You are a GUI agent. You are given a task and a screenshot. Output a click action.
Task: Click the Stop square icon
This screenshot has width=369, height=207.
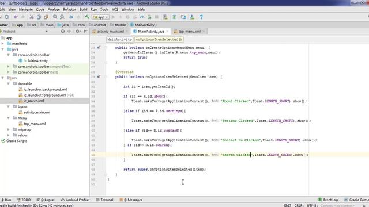(156, 17)
